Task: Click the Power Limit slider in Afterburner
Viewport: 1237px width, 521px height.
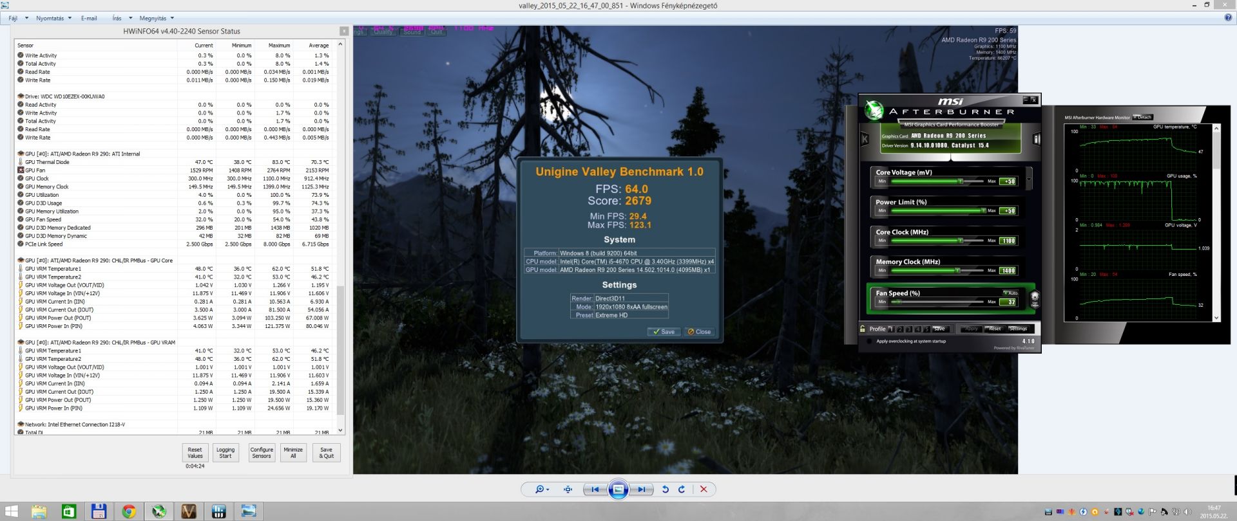Action: coord(937,211)
